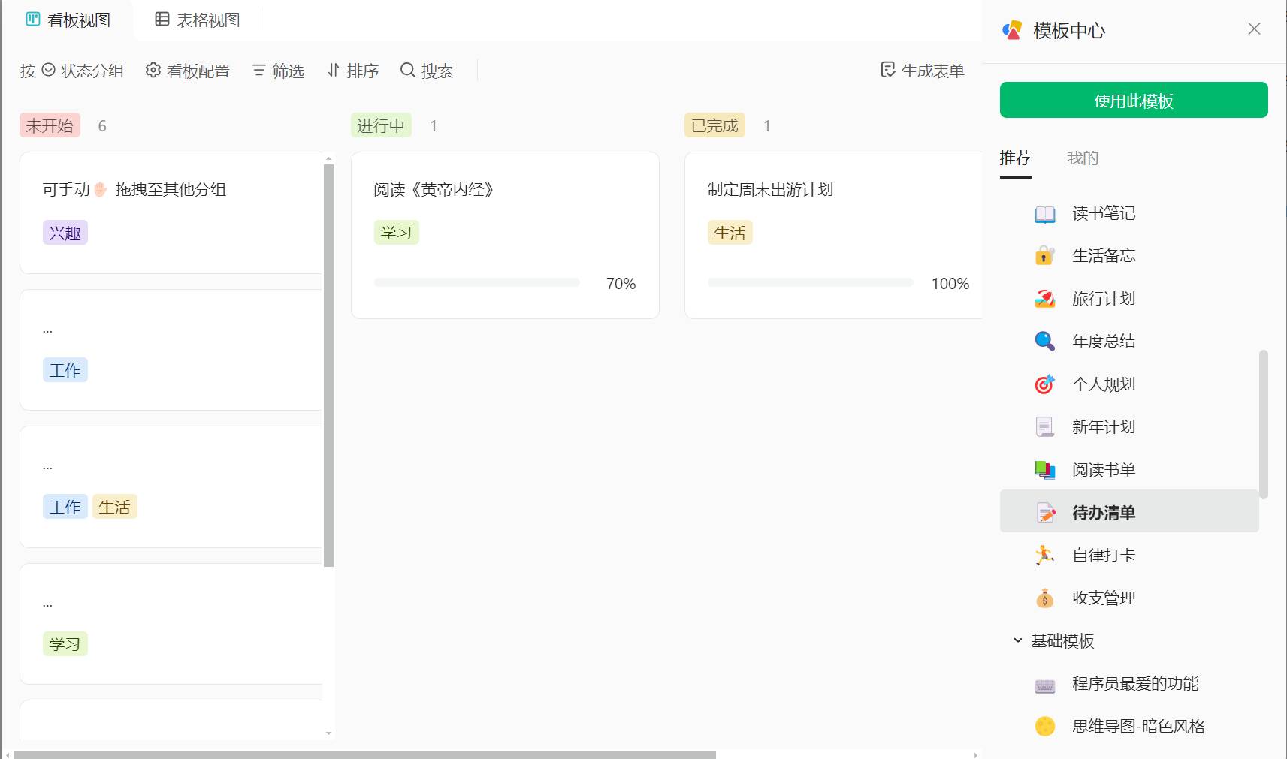
Task: Click the sort arrows icon
Action: tap(334, 71)
